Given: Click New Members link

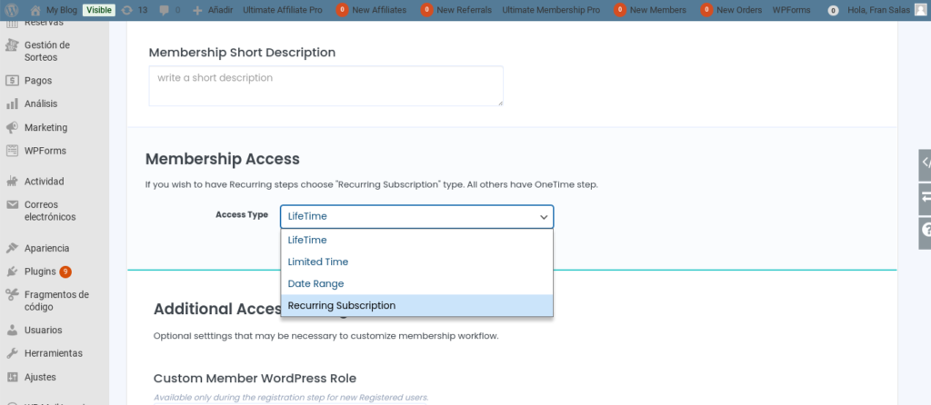Looking at the screenshot, I should click(658, 10).
